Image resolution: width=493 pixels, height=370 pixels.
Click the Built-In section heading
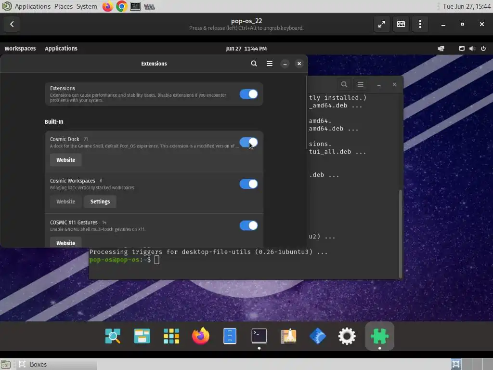tap(54, 121)
